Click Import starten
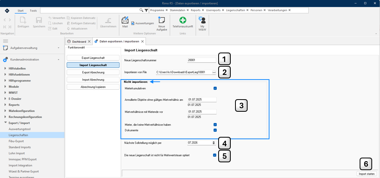The height and width of the screenshot is (178, 380). point(367,174)
